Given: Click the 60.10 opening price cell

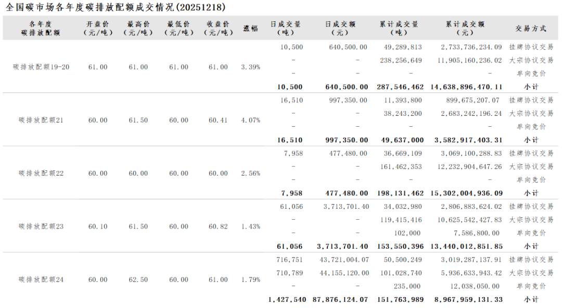Looking at the screenshot, I should click(x=98, y=226).
